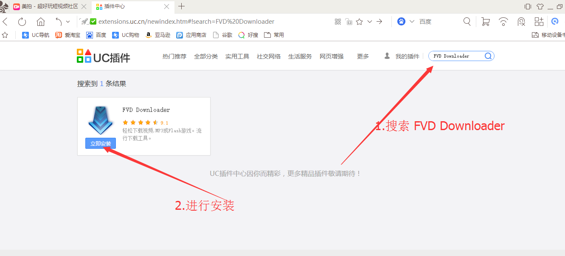Viewport: 565px width, 256px height.
Task: Expand the bookmark star dropdown arrow
Action: click(369, 22)
